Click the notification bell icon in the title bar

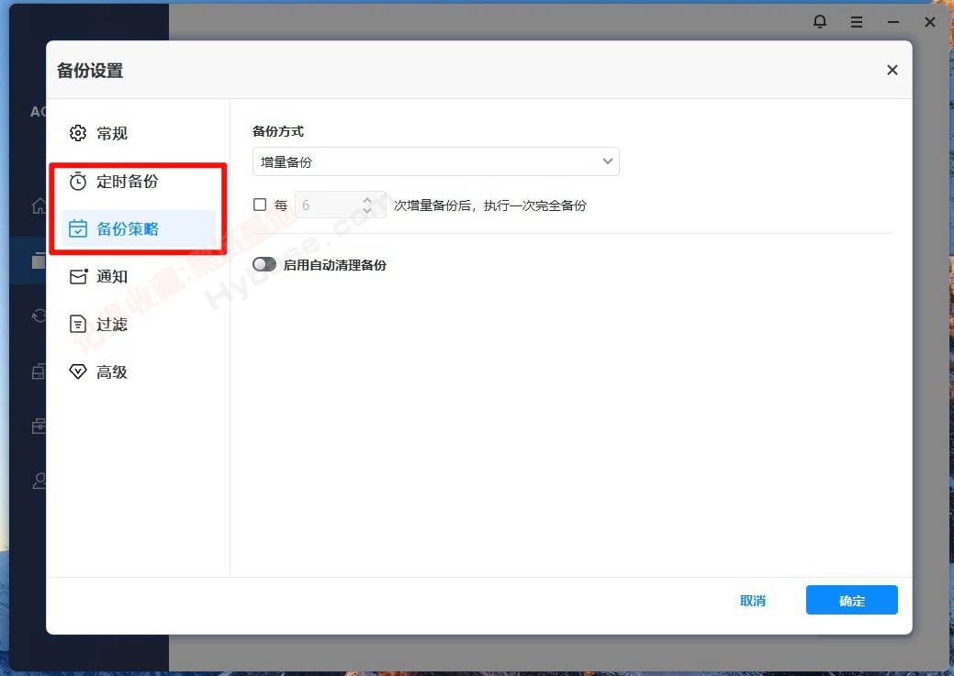coord(820,21)
